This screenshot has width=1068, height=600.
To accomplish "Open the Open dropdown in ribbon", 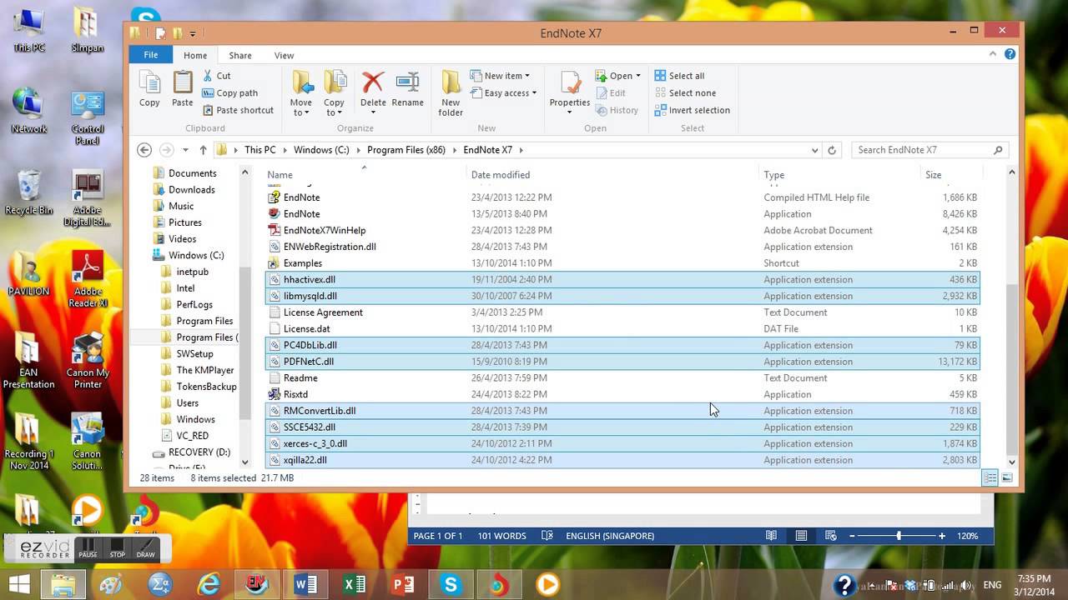I will click(x=618, y=76).
